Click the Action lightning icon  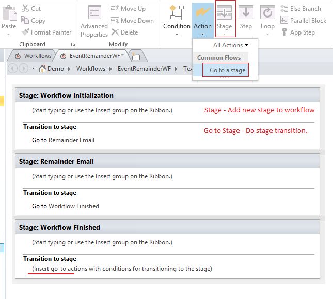(x=202, y=12)
